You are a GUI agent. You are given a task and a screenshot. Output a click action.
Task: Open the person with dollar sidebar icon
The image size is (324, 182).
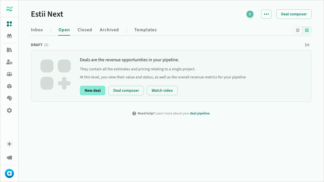(x=9, y=62)
